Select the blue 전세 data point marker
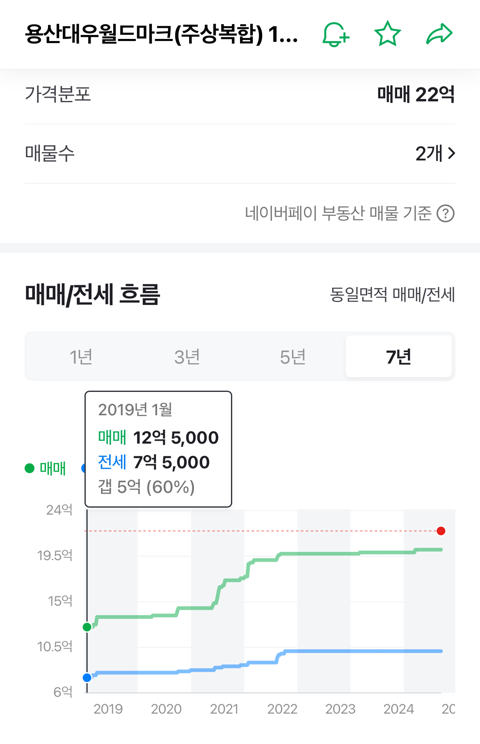 tap(87, 678)
